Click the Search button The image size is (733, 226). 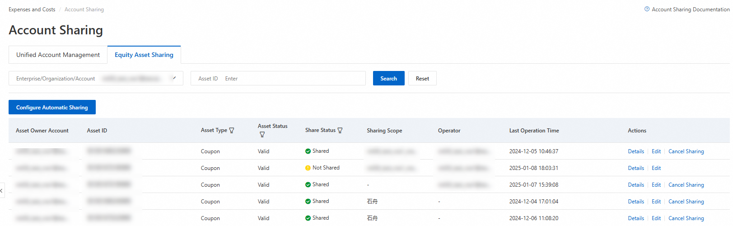pos(388,78)
